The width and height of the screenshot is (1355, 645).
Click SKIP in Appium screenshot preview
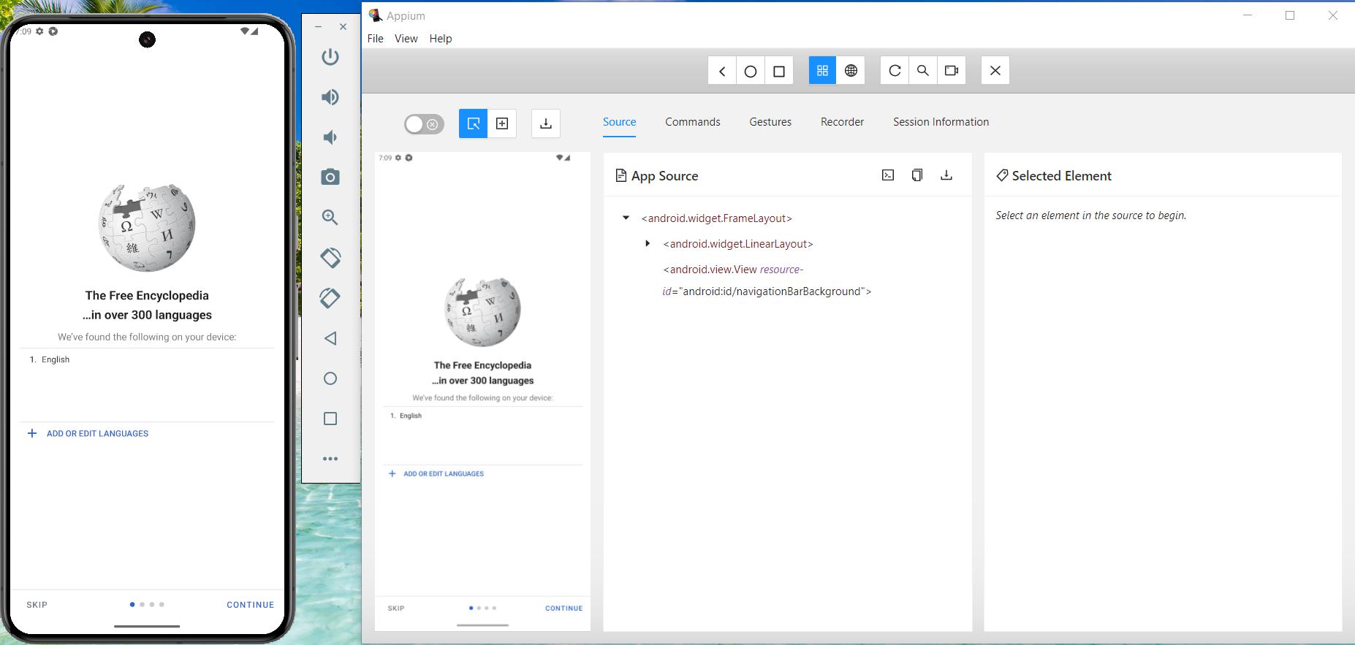[396, 608]
